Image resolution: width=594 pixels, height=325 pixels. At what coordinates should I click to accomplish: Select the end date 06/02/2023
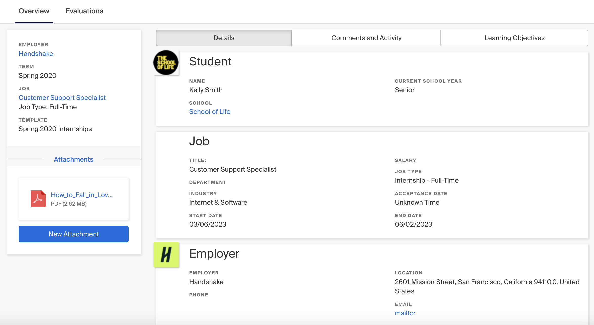click(x=414, y=224)
